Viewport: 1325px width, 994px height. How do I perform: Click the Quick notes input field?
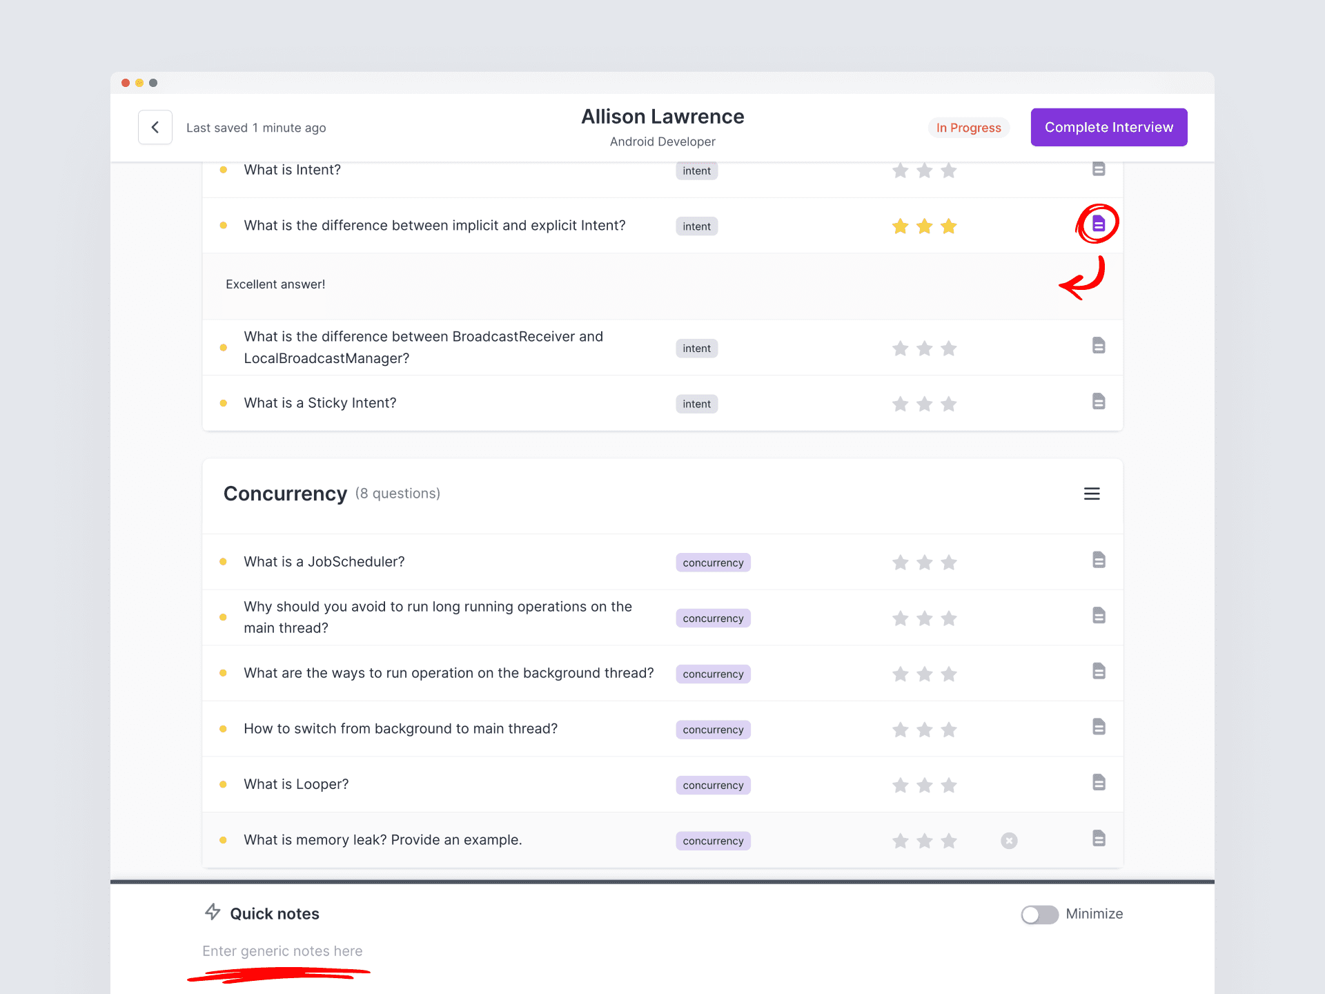[282, 951]
